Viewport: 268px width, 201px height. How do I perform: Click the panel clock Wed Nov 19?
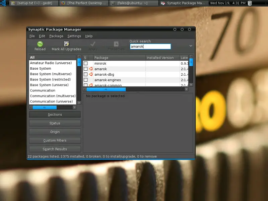tap(227, 3)
